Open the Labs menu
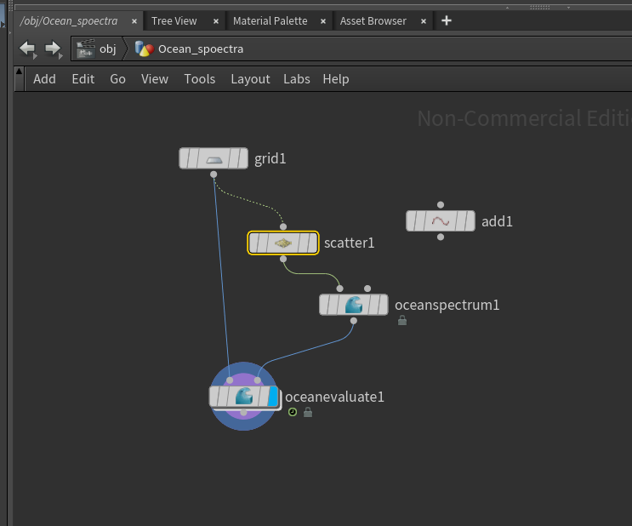This screenshot has height=526, width=632. (297, 79)
